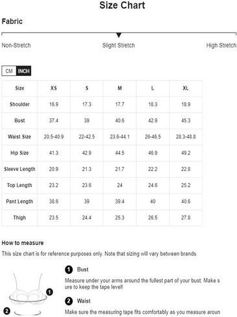Screen dimensions: 237x317
Task: Click the Thigh value 27.8 for XL
Action: [x=186, y=218]
